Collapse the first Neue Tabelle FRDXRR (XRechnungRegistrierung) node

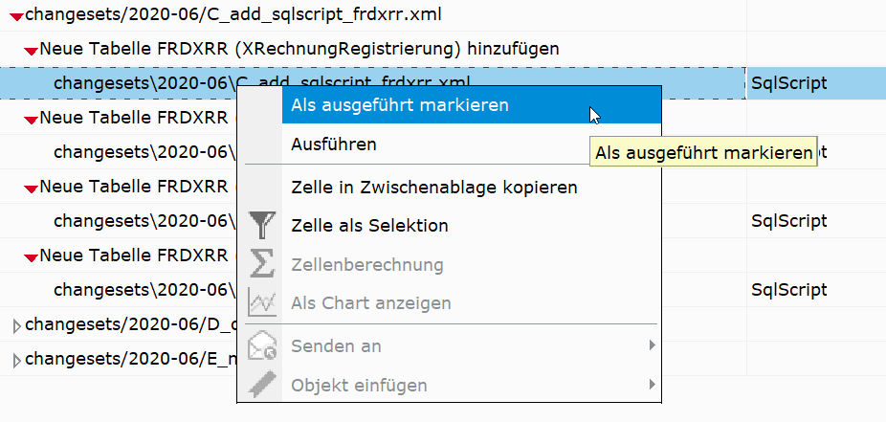click(31, 49)
